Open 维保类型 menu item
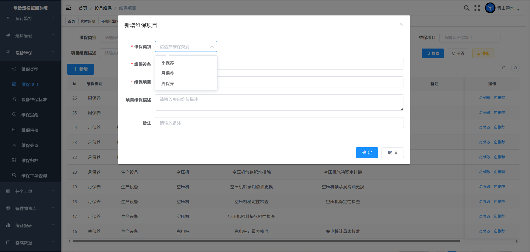The width and height of the screenshot is (530, 252). click(30, 69)
